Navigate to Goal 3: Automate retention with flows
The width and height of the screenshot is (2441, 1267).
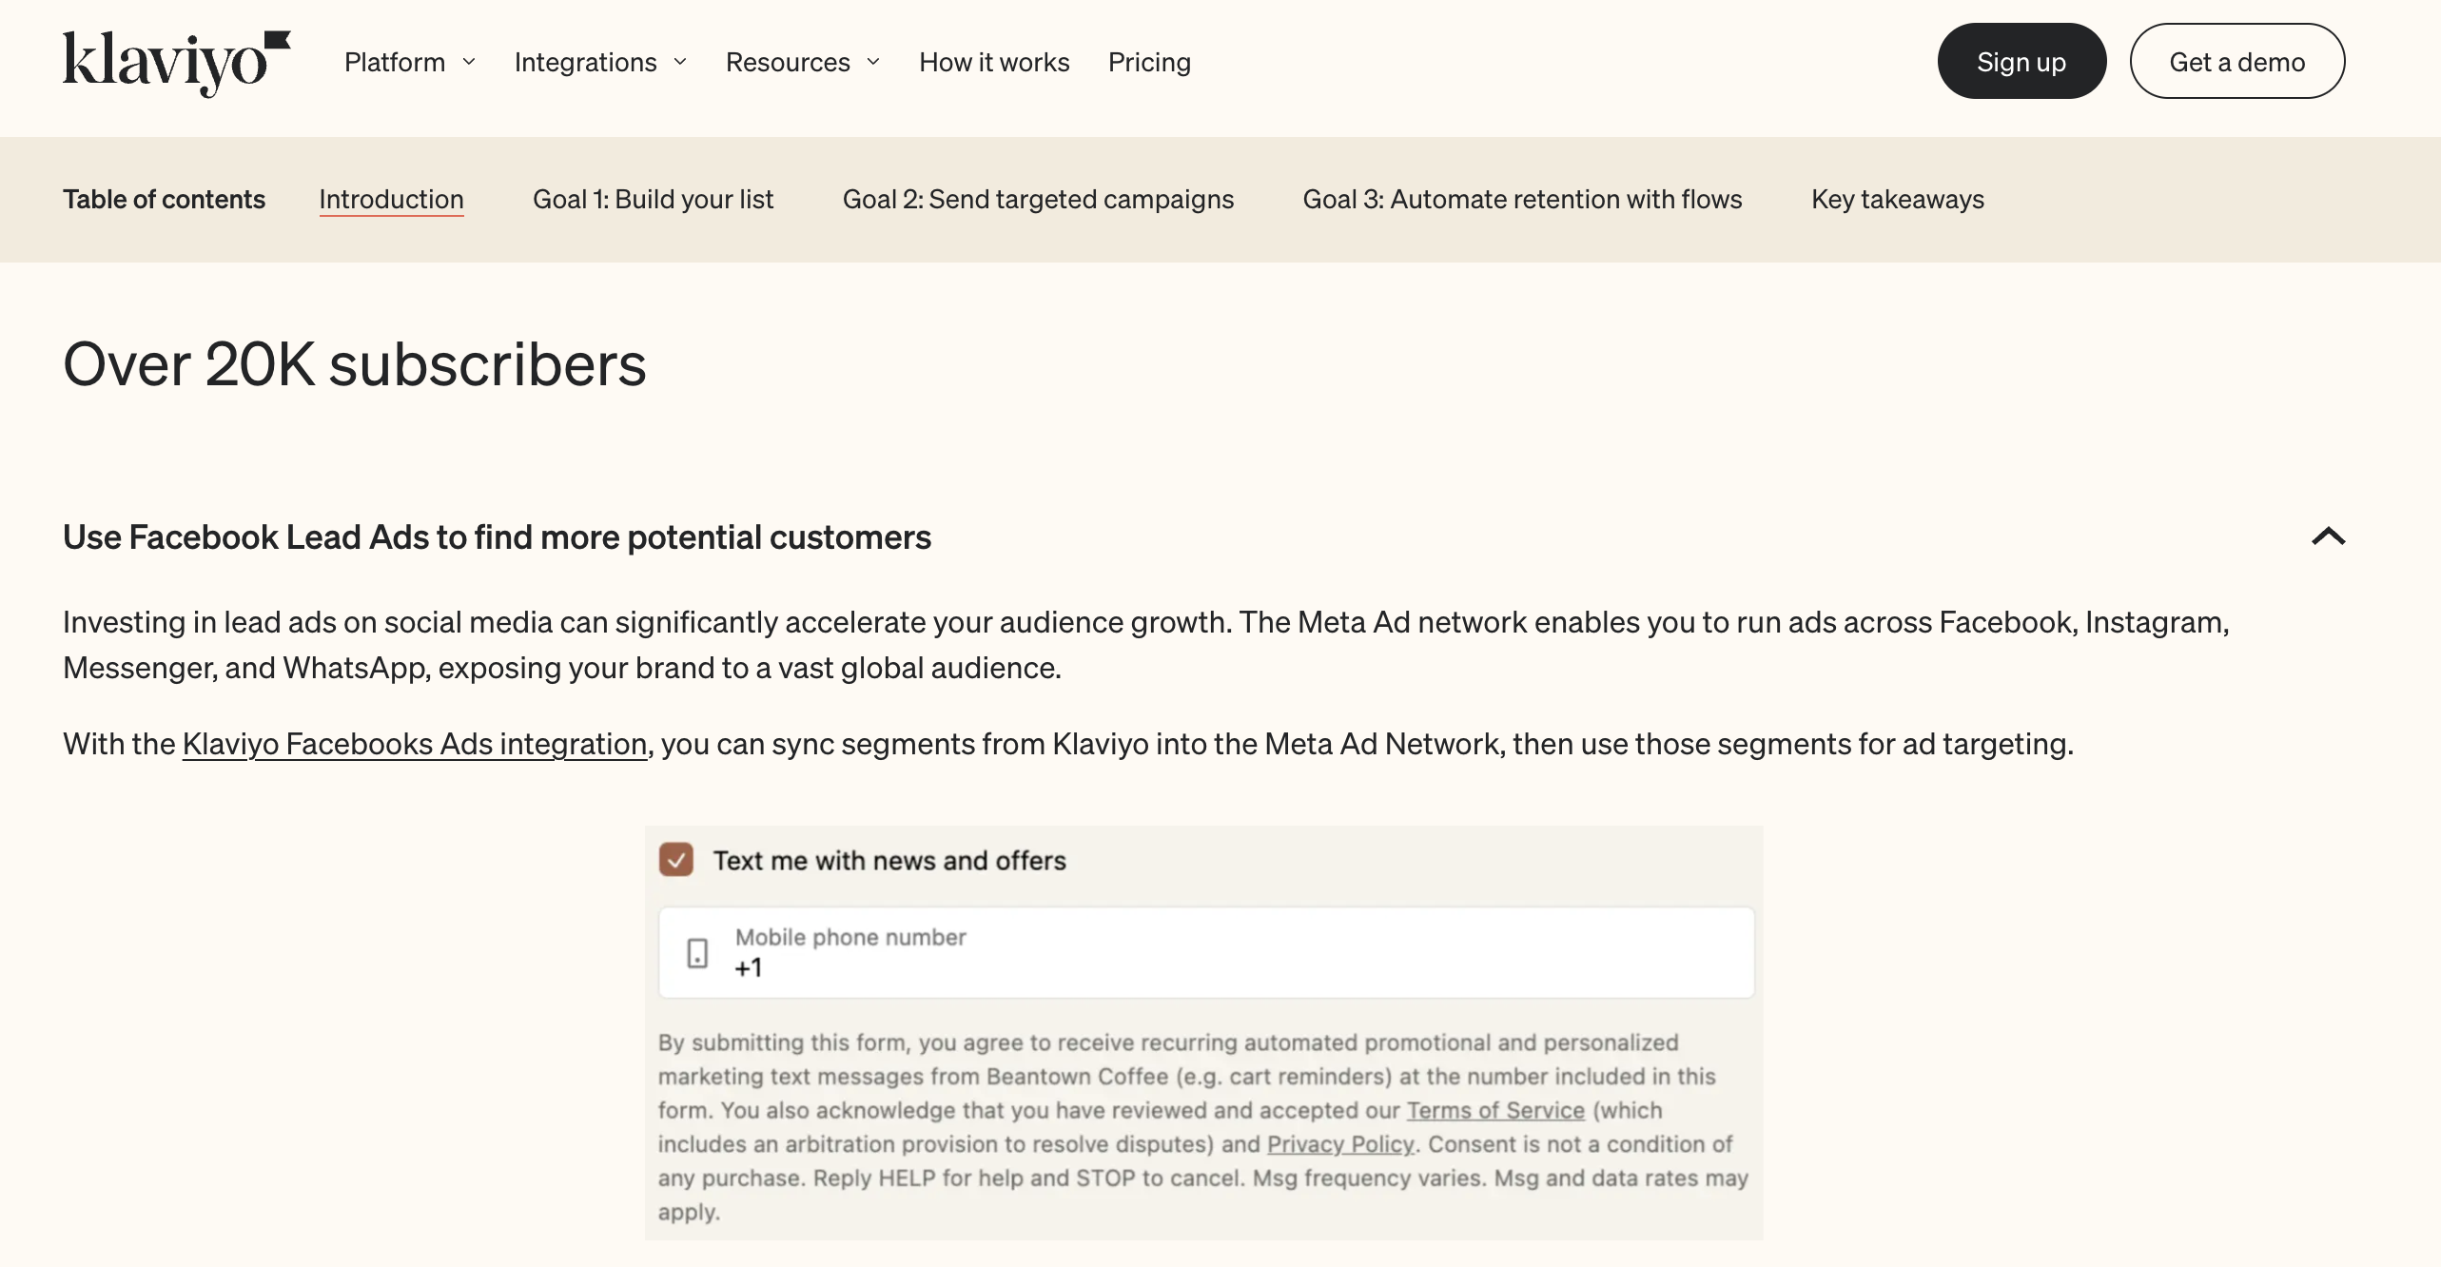pos(1522,200)
